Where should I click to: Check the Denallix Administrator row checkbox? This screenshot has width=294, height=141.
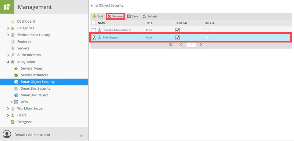[x=94, y=30]
